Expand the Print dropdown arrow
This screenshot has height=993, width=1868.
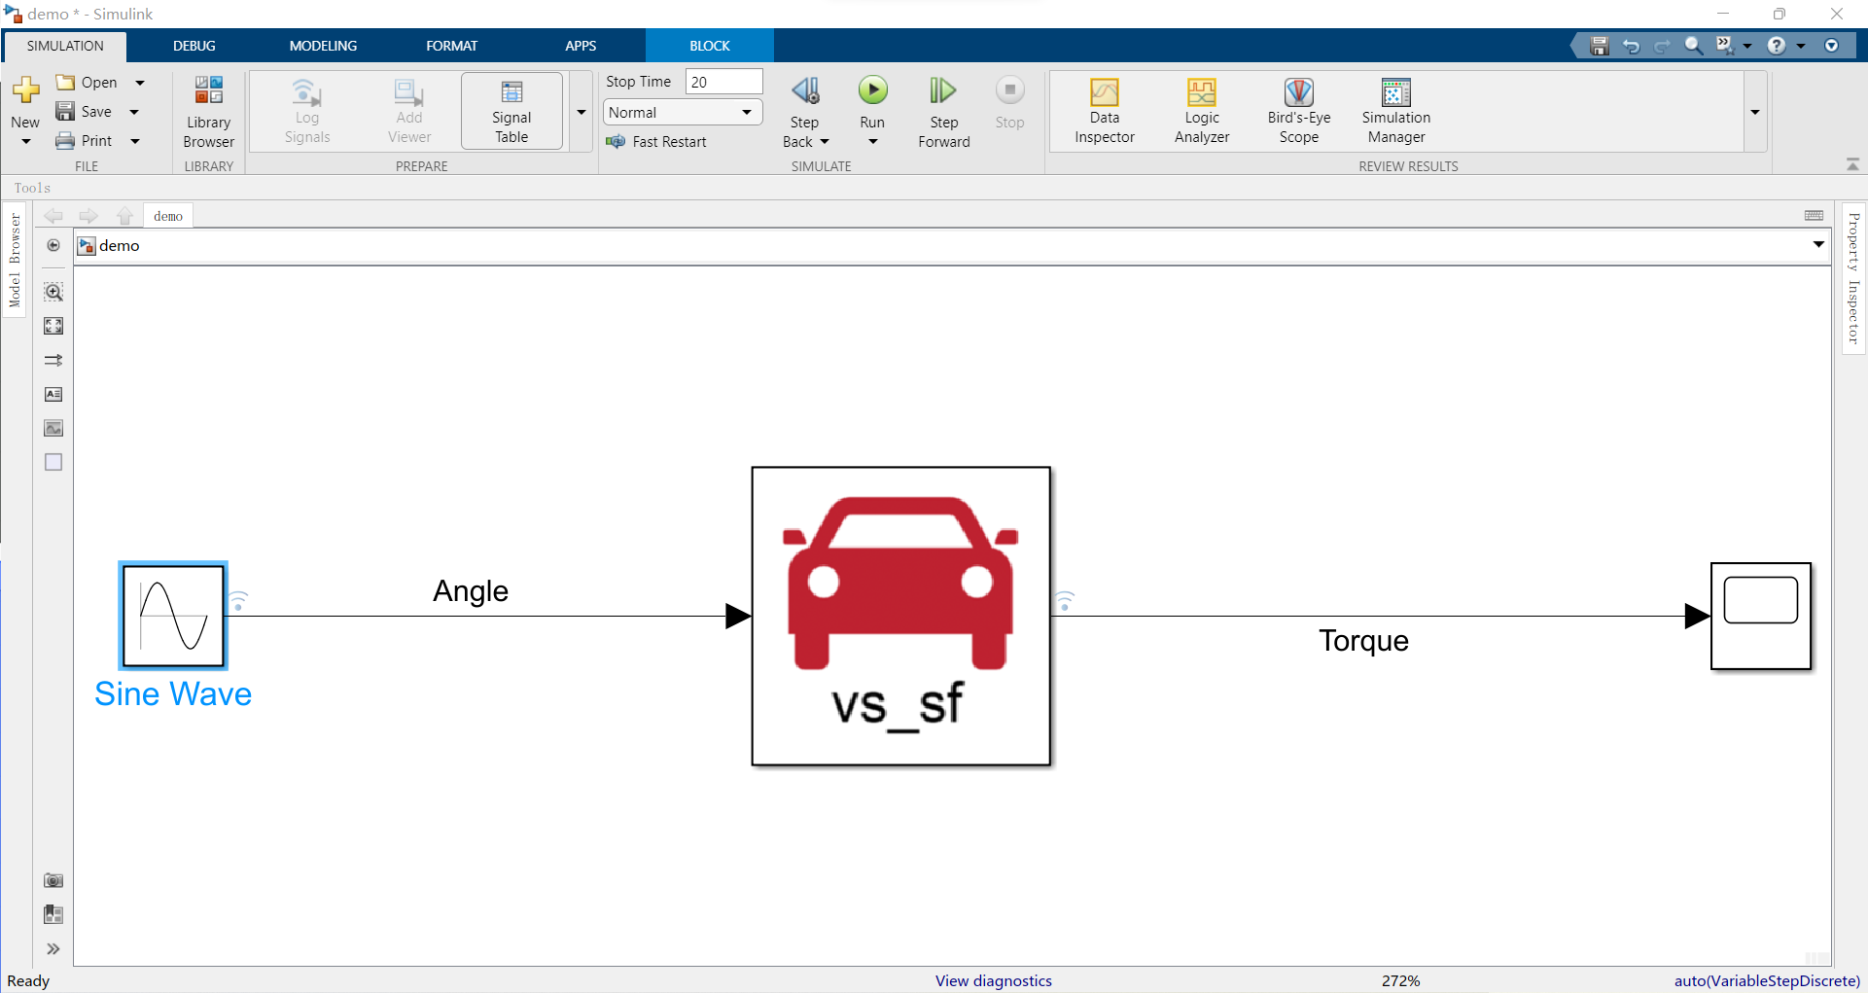135,141
